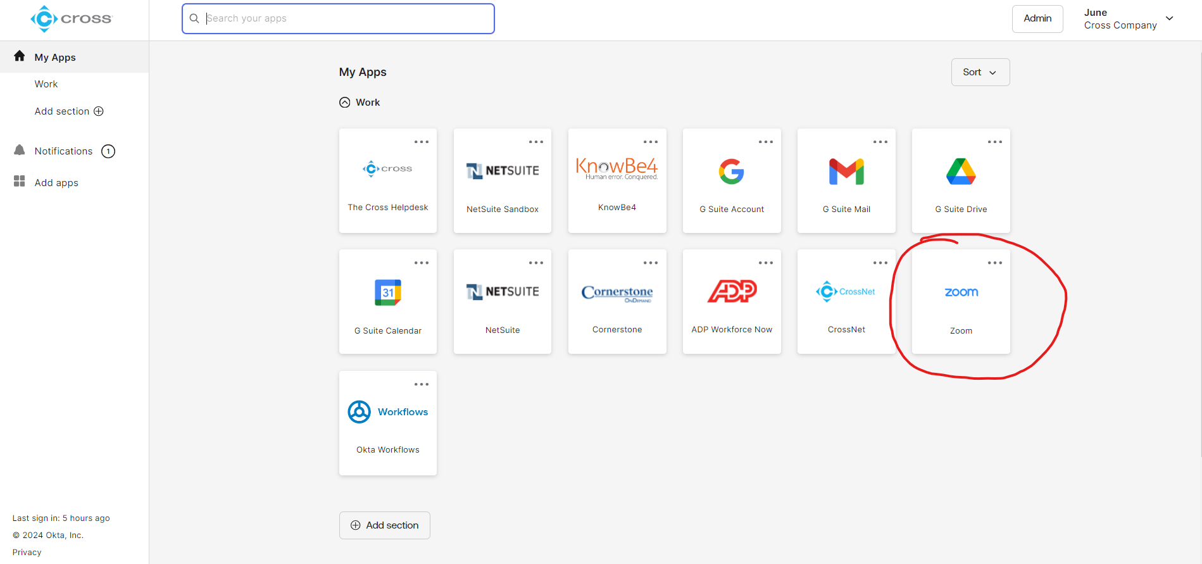Click the My Apps page heading
1202x564 pixels.
363,72
